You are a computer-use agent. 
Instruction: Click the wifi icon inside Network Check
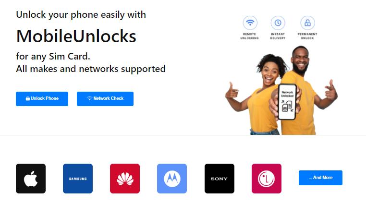(x=90, y=98)
